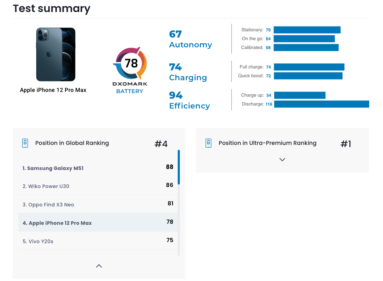Click the phone icon beside Global Ranking
Viewport: 383px width, 281px height.
coord(25,143)
